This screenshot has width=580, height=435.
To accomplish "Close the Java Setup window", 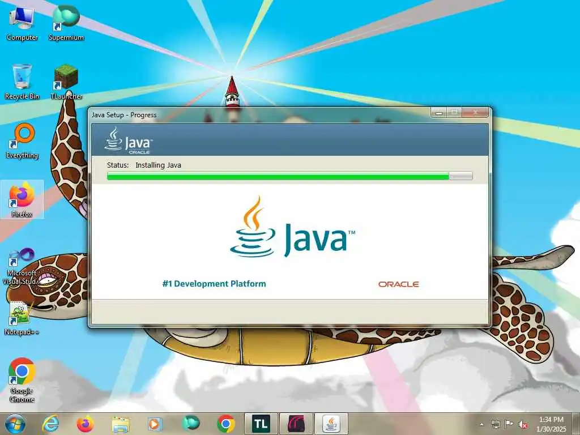I will pyautogui.click(x=476, y=113).
